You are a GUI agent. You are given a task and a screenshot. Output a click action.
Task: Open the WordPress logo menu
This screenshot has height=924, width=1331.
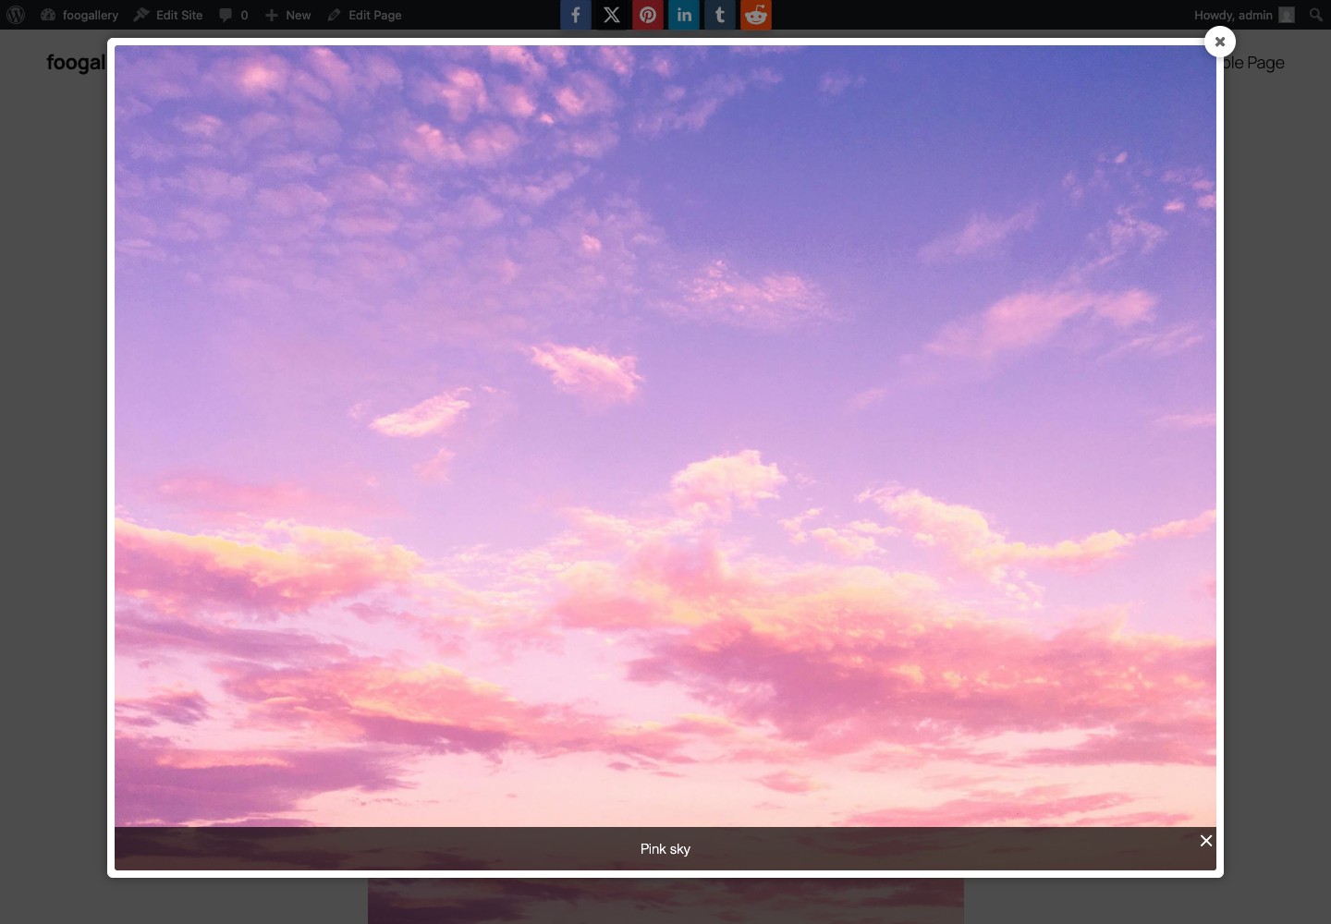click(16, 15)
